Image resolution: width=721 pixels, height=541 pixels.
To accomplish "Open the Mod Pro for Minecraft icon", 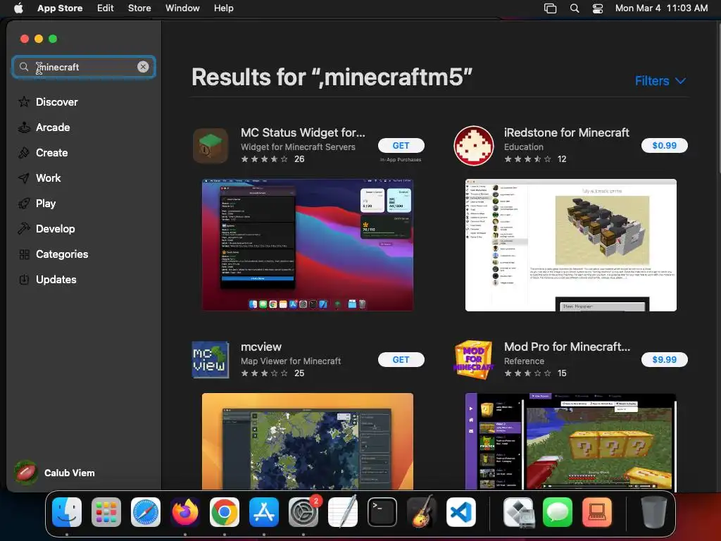I will [474, 360].
